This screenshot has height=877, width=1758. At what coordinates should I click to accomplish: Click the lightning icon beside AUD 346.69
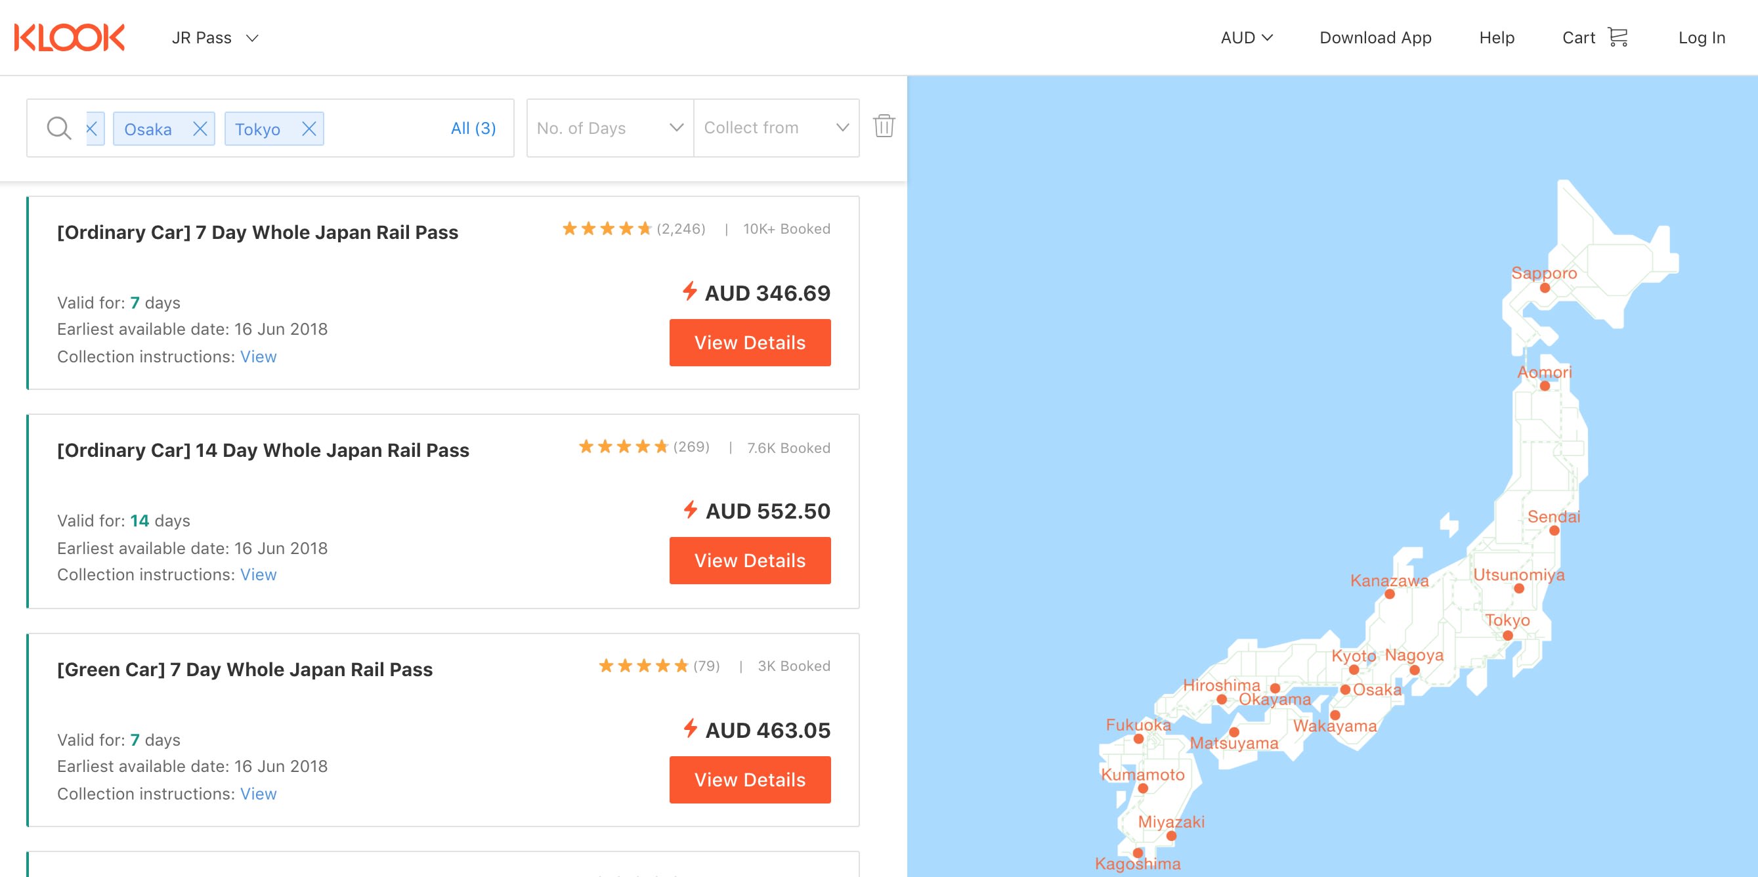(689, 291)
